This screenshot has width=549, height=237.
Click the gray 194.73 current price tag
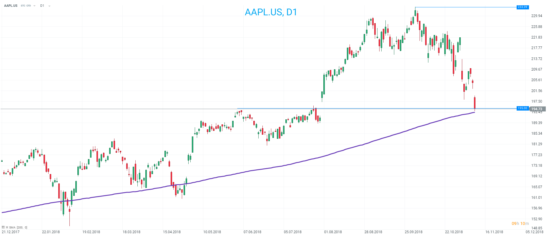[x=537, y=109]
